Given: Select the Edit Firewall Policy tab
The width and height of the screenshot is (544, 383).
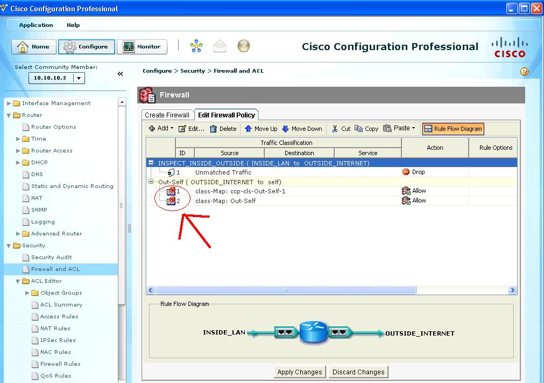Looking at the screenshot, I should [x=227, y=115].
